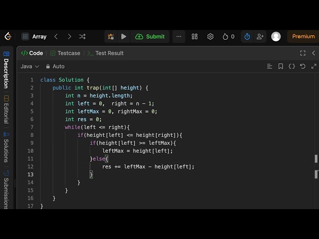Click the Premium button
319x239 pixels.
[303, 36]
